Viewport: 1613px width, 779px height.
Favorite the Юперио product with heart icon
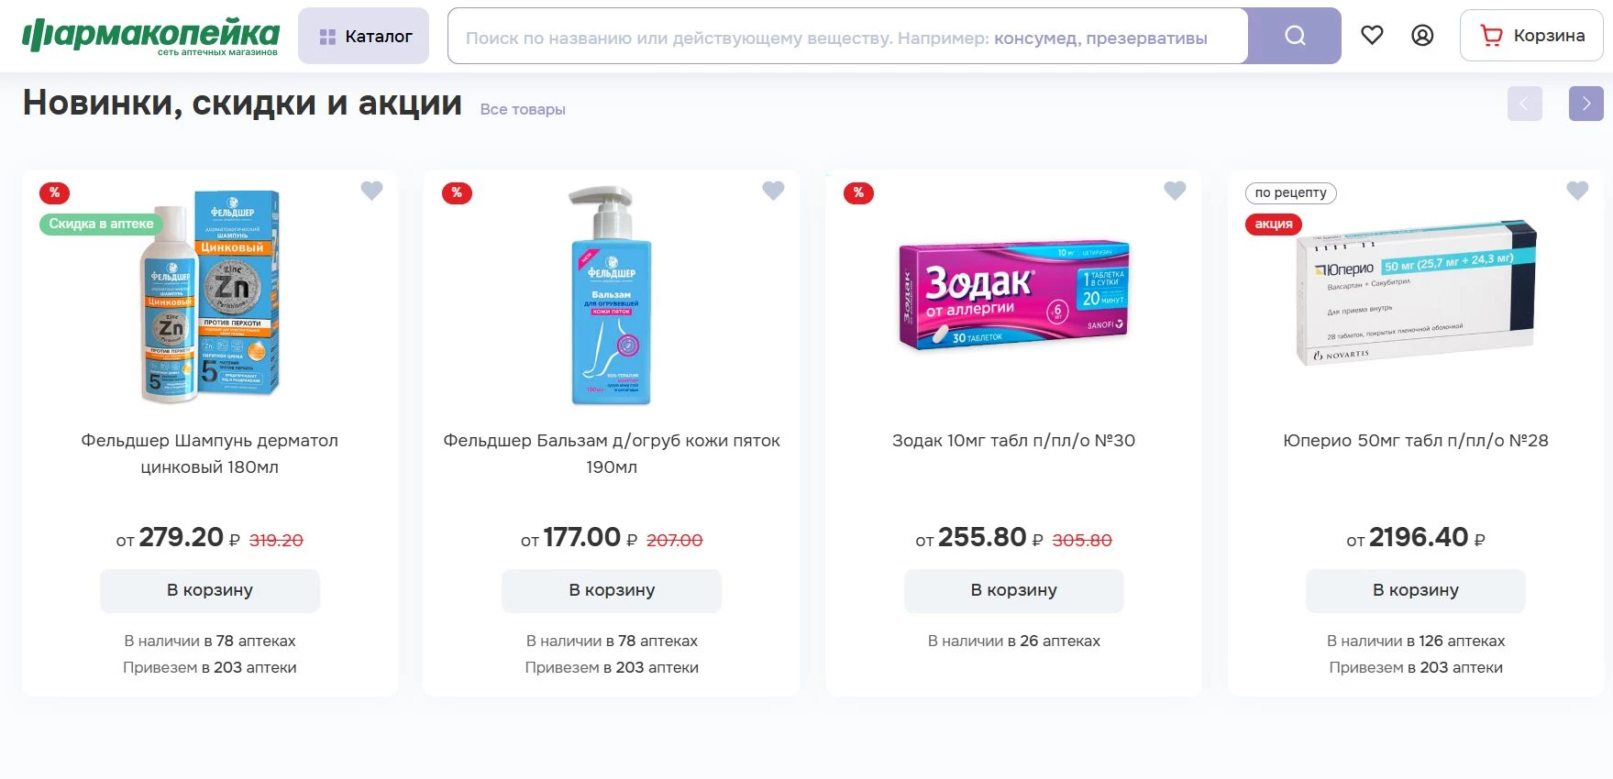(x=1577, y=191)
